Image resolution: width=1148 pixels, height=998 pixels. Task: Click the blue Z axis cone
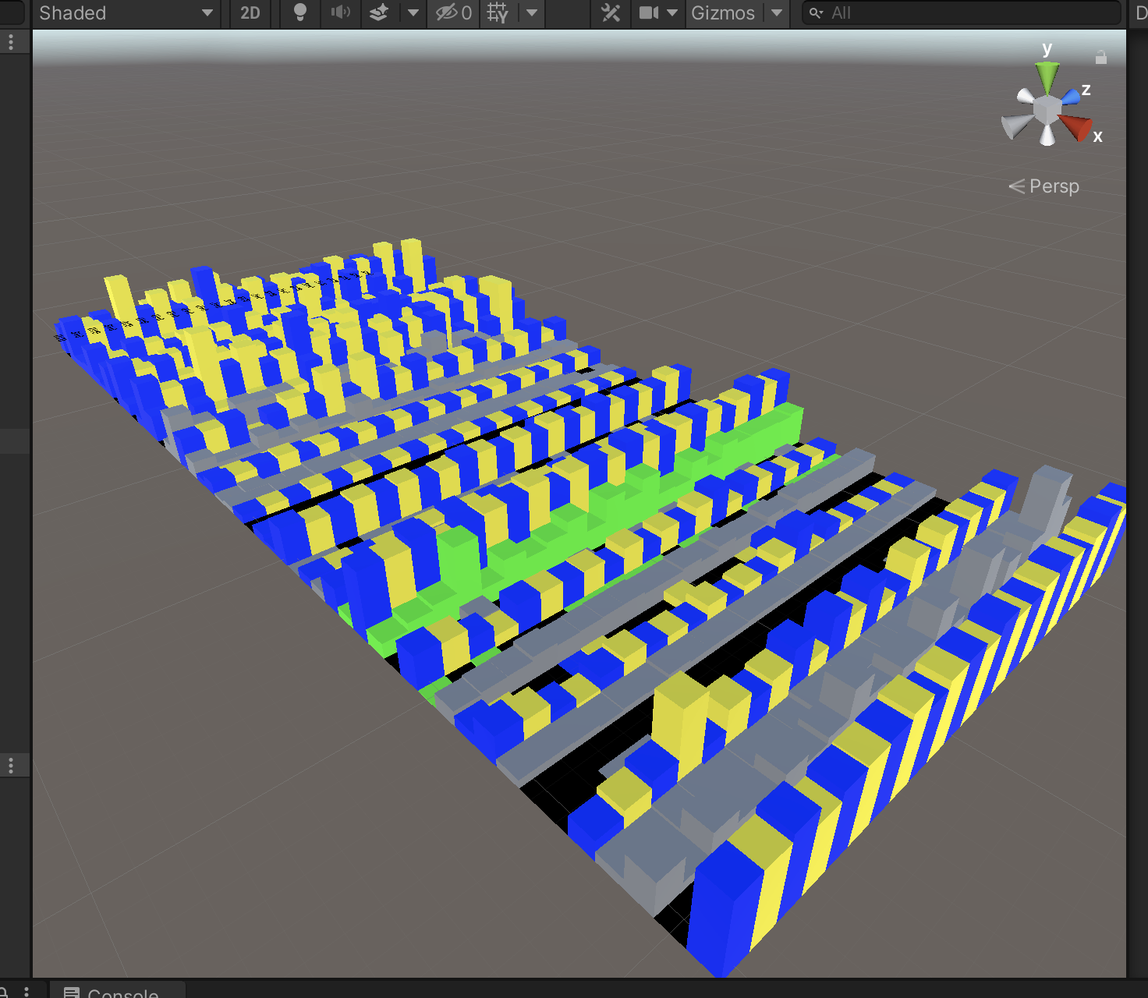(1071, 96)
